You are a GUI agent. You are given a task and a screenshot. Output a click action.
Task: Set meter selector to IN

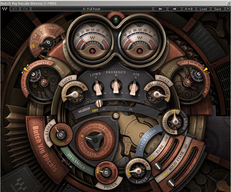coord(33,46)
